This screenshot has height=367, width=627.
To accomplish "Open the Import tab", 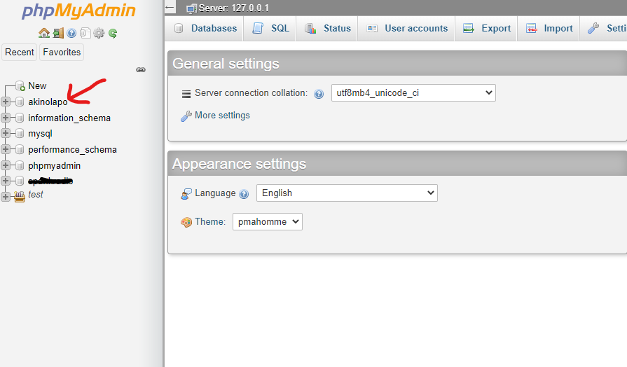I will (549, 29).
